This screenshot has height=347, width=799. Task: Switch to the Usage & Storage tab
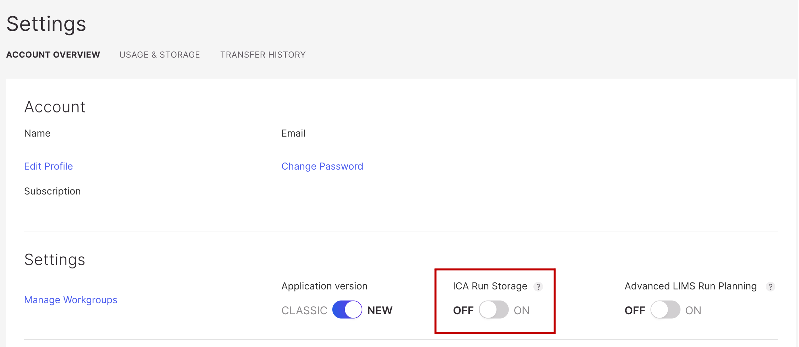[160, 55]
